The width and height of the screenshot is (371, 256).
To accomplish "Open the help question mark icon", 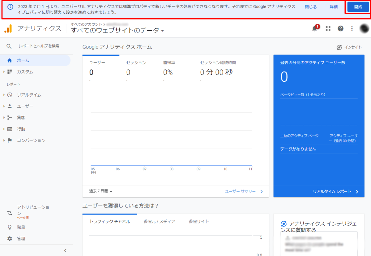I will pos(340,28).
